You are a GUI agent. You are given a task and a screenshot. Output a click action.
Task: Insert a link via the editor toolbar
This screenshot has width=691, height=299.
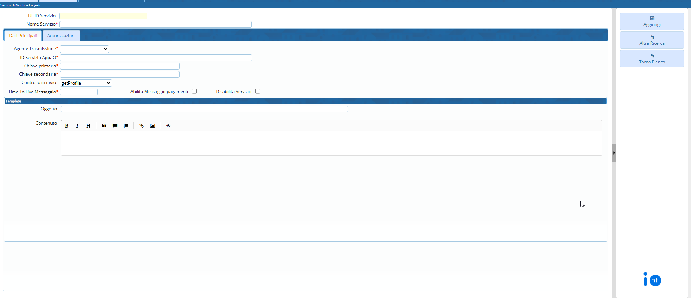142,126
